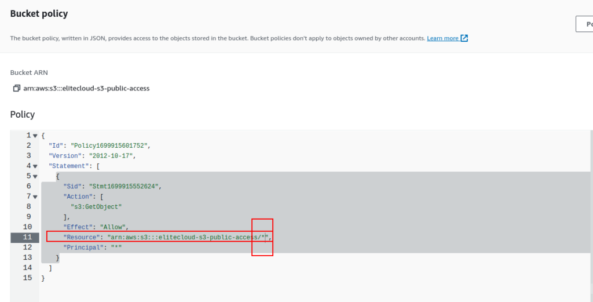Click the "Statement" key on line 4
Image resolution: width=593 pixels, height=302 pixels.
tap(69, 166)
